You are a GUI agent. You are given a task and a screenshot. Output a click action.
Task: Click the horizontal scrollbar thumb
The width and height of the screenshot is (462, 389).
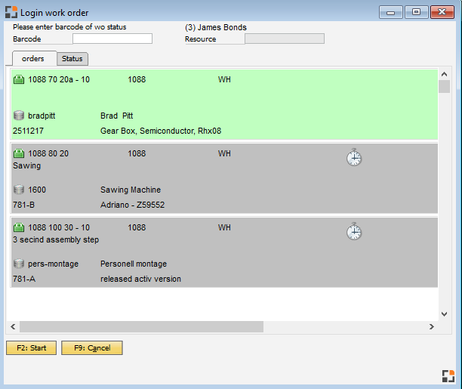(x=141, y=326)
